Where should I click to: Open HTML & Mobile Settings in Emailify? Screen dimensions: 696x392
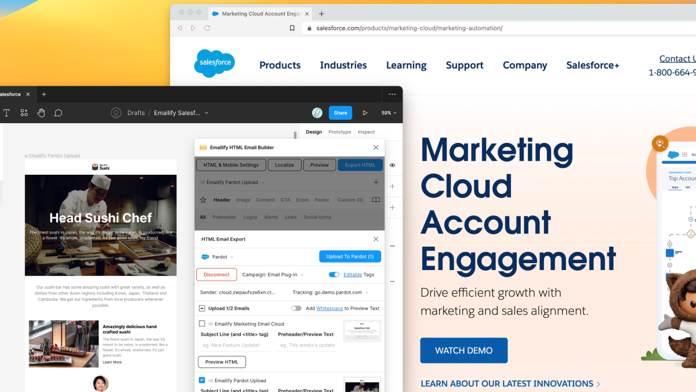[x=231, y=165]
